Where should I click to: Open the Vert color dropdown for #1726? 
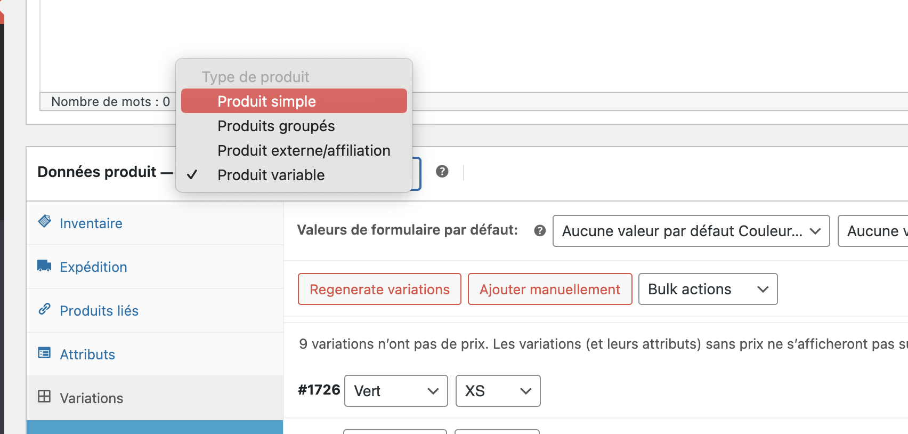click(x=395, y=391)
